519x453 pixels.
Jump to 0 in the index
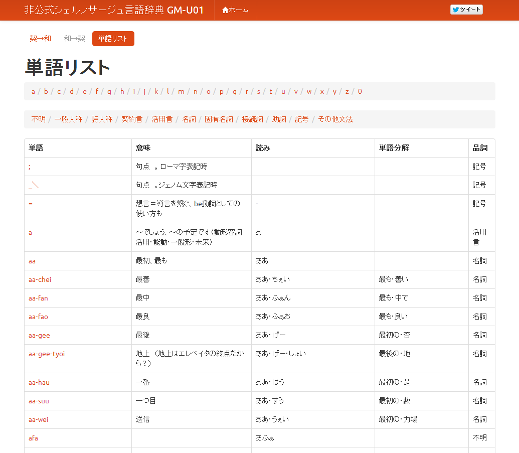click(x=360, y=92)
